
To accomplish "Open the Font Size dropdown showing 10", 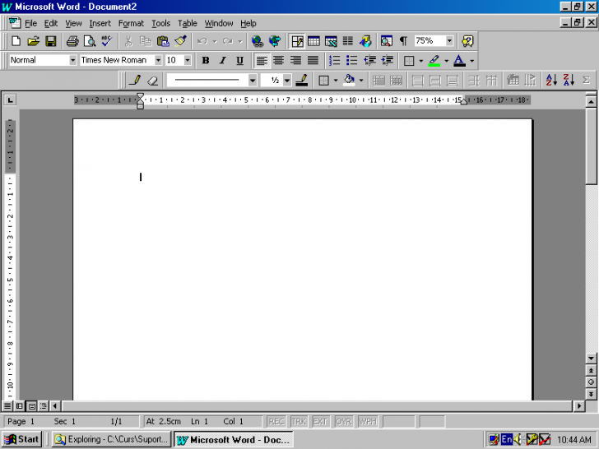I will click(x=188, y=60).
